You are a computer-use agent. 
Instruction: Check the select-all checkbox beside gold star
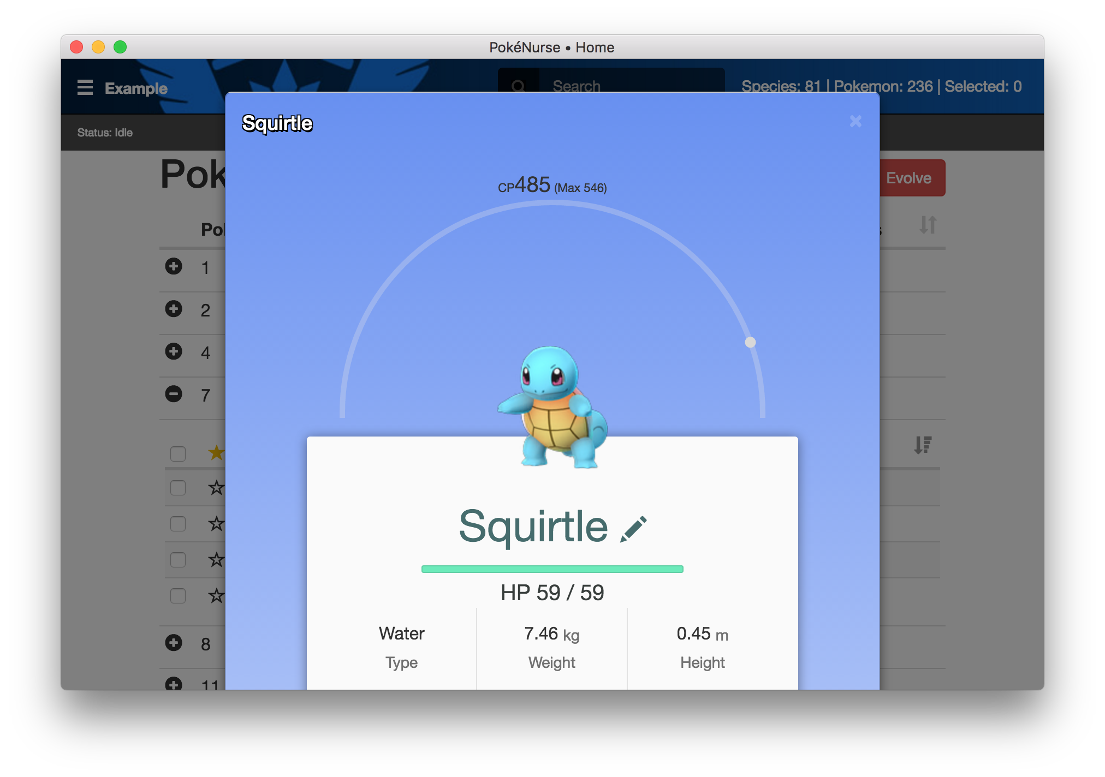click(x=178, y=453)
